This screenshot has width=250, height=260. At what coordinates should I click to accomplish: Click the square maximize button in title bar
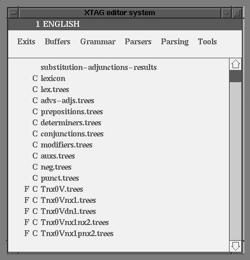pos(237,13)
